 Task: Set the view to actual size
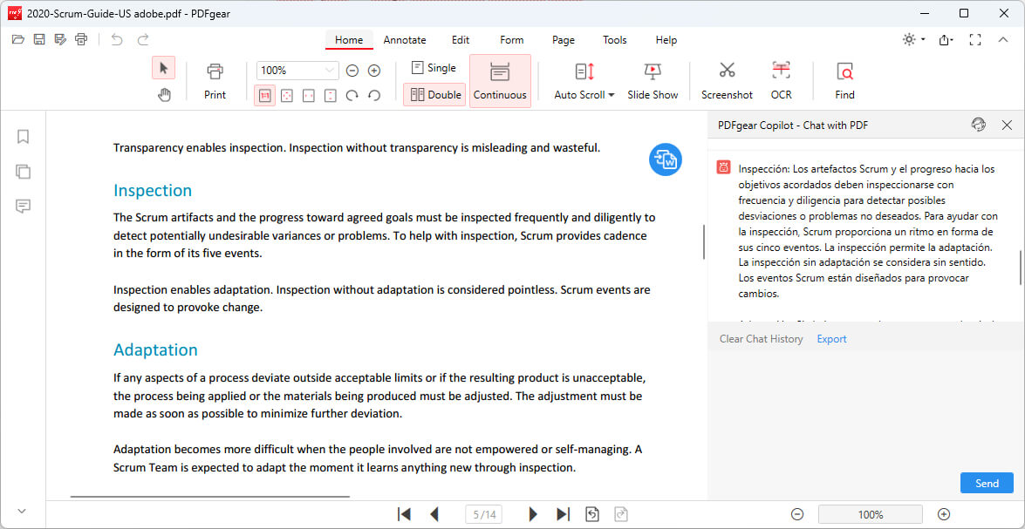click(264, 95)
